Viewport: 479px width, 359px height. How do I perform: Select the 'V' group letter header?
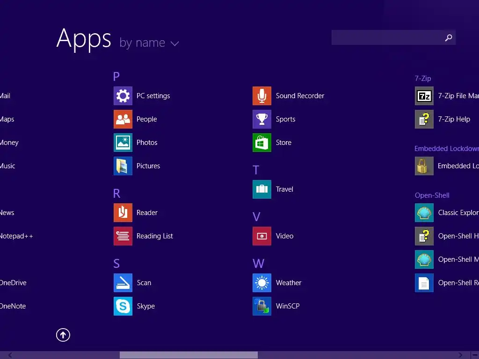[256, 217]
